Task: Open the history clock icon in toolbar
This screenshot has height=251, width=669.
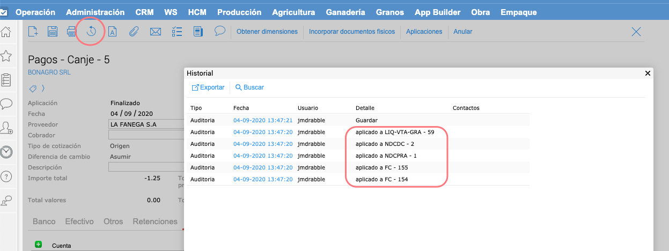Action: coord(91,32)
